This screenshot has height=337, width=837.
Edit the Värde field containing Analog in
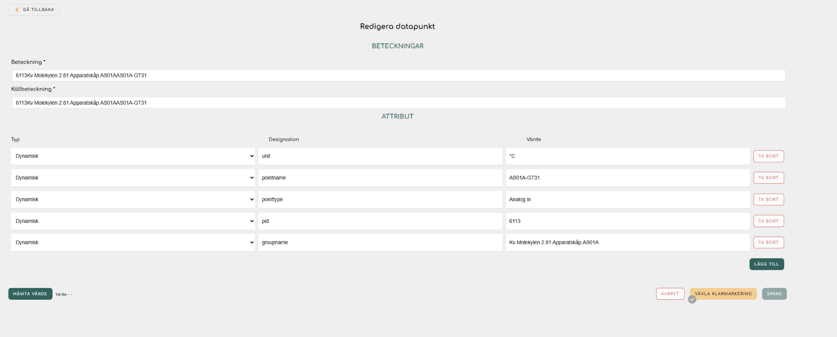tap(627, 199)
